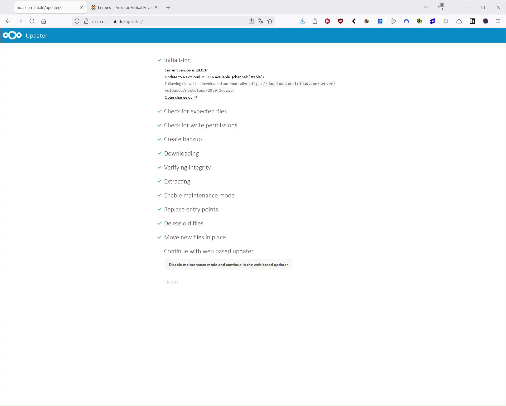Open the page translation tool in the address bar
The height and width of the screenshot is (406, 506).
pyautogui.click(x=260, y=21)
